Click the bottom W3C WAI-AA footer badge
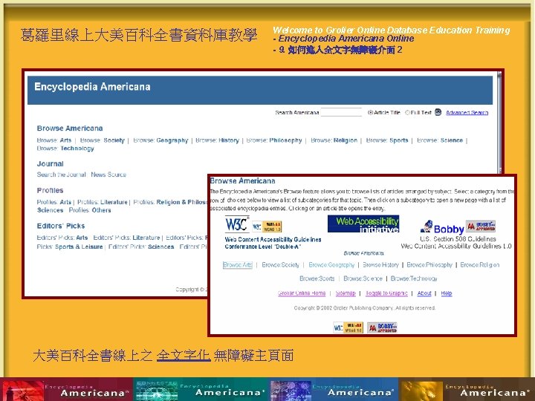 (348, 327)
